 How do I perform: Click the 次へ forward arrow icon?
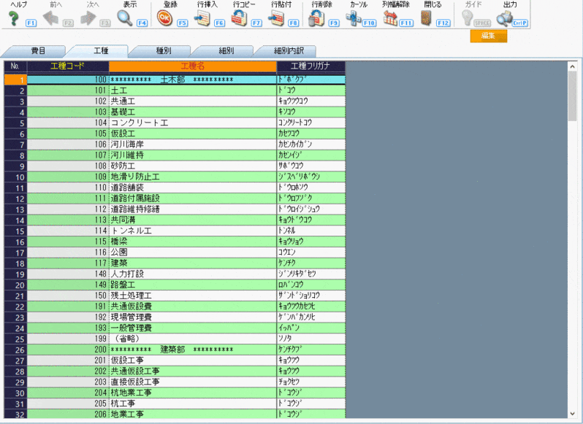pyautogui.click(x=88, y=18)
